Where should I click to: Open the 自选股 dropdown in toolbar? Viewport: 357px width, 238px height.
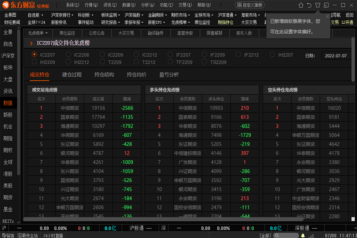tap(35, 15)
